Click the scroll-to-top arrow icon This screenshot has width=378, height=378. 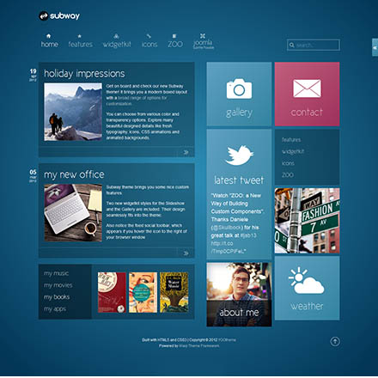335,341
